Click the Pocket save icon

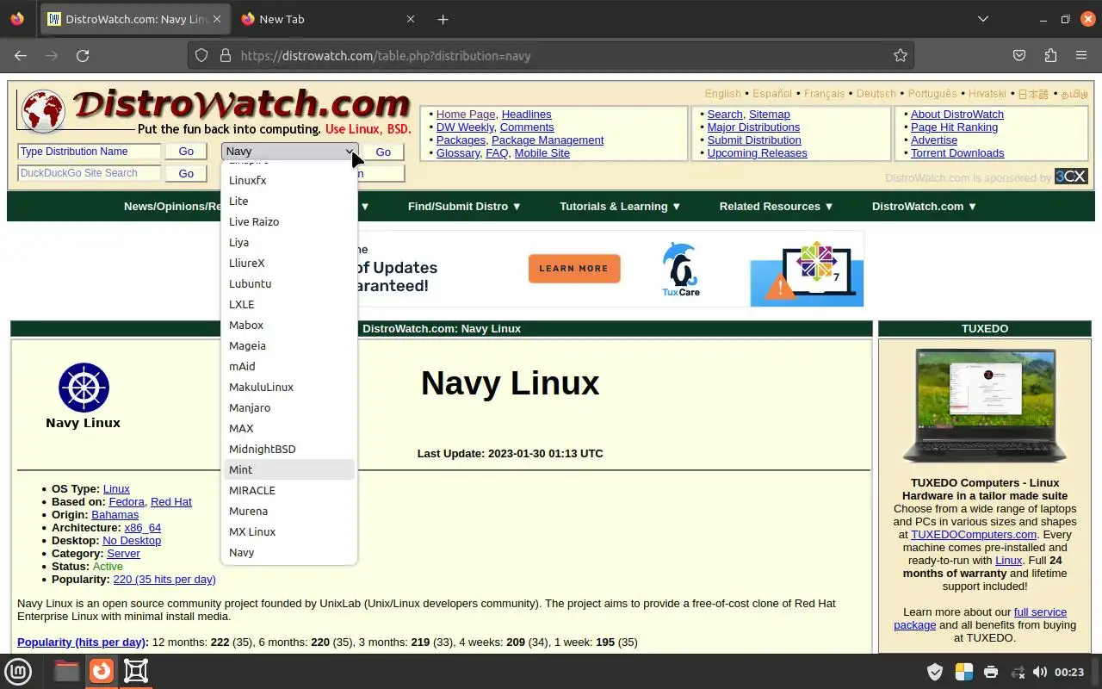pyautogui.click(x=1019, y=55)
